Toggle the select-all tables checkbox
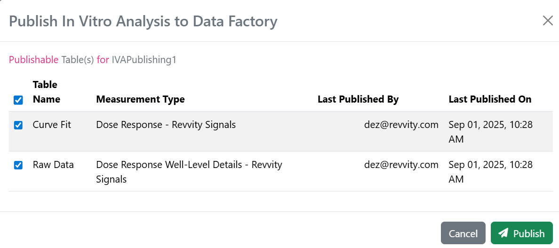Viewport: 559px width, 248px height. coord(18,100)
